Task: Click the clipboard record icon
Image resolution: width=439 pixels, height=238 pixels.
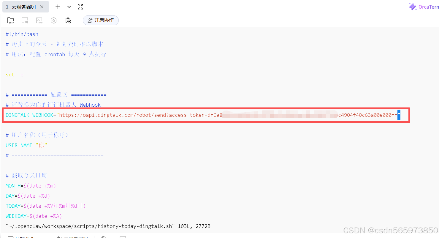Action: (x=68, y=21)
